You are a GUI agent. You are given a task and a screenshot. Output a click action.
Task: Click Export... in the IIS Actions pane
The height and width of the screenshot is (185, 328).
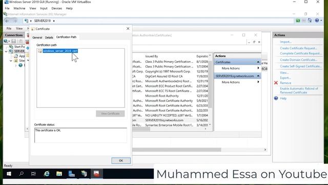click(x=285, y=78)
